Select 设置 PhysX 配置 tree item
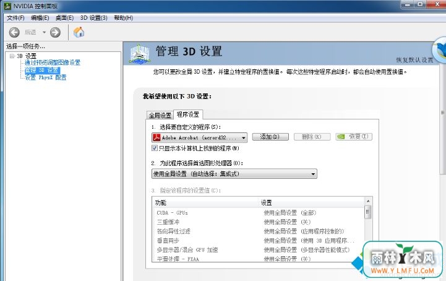This screenshot has height=281, width=446. point(46,77)
